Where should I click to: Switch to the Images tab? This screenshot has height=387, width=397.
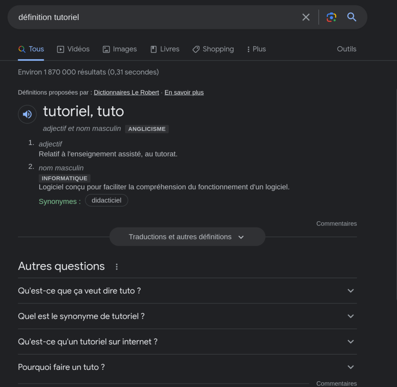[x=119, y=49]
